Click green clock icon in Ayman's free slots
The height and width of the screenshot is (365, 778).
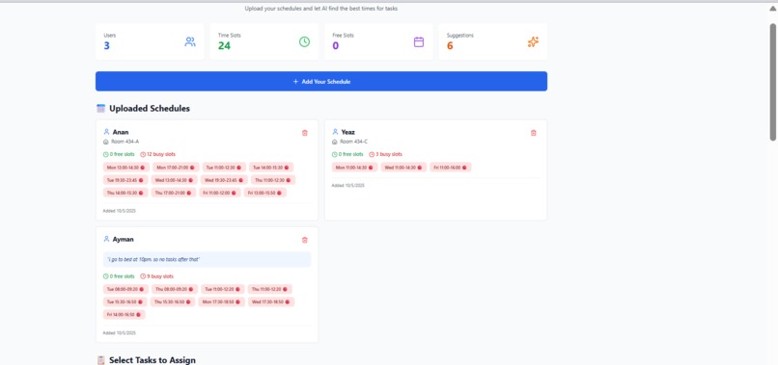click(x=105, y=276)
